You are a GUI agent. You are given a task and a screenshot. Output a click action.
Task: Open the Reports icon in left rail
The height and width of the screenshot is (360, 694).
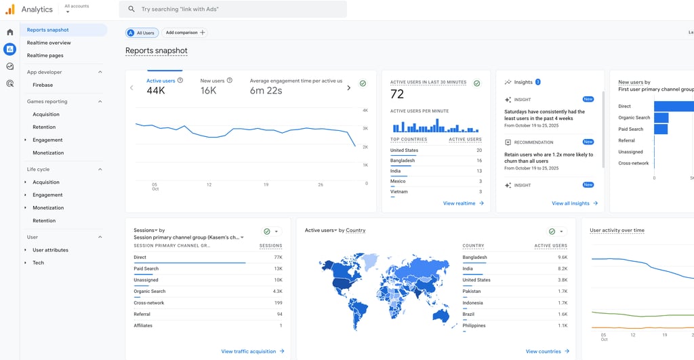(x=9, y=49)
